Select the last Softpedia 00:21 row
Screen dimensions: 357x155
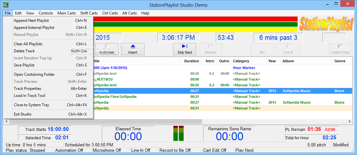pos(222,108)
